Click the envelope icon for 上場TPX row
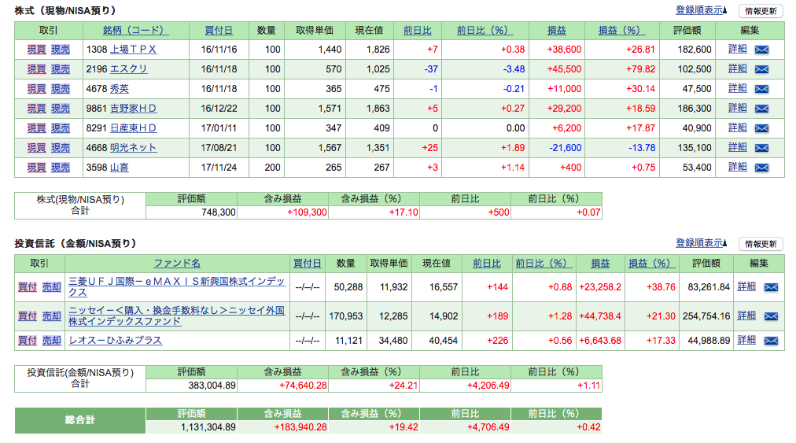This screenshot has height=443, width=796. [x=761, y=50]
